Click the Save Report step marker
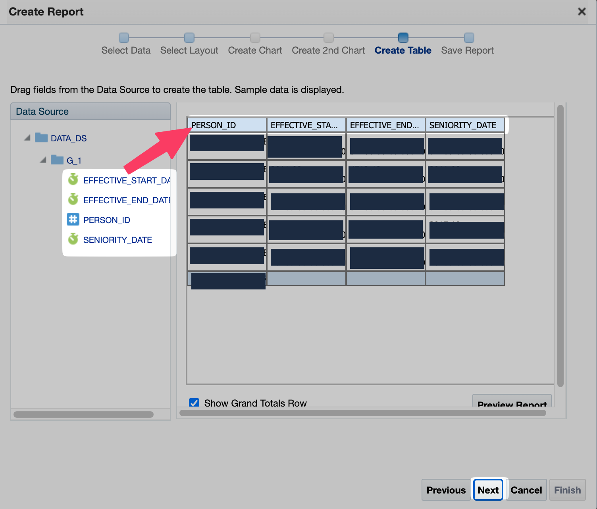Screen dimensions: 597x509 469,38
